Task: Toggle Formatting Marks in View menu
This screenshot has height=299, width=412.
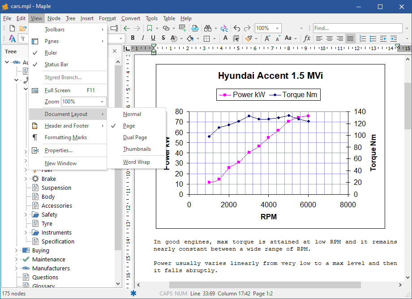Action: [x=68, y=137]
